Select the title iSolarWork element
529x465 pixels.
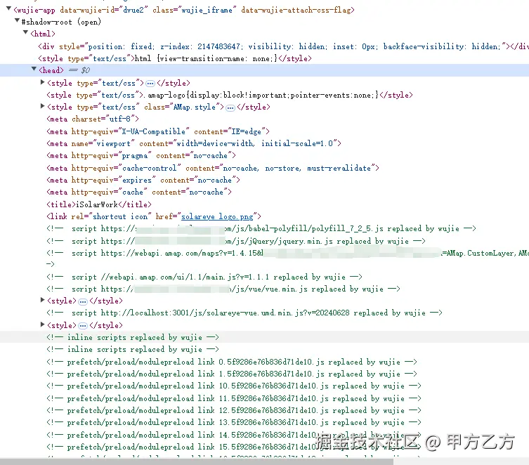[98, 204]
